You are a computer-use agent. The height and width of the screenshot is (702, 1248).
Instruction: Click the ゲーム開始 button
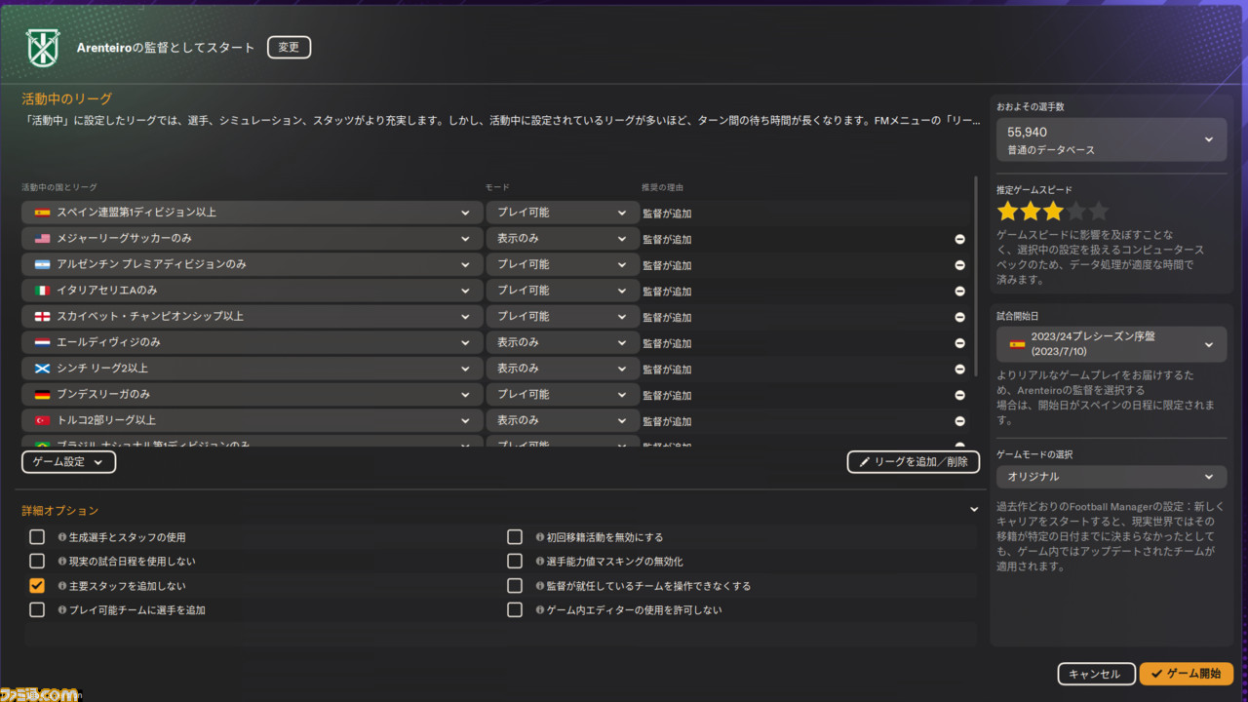pyautogui.click(x=1187, y=674)
